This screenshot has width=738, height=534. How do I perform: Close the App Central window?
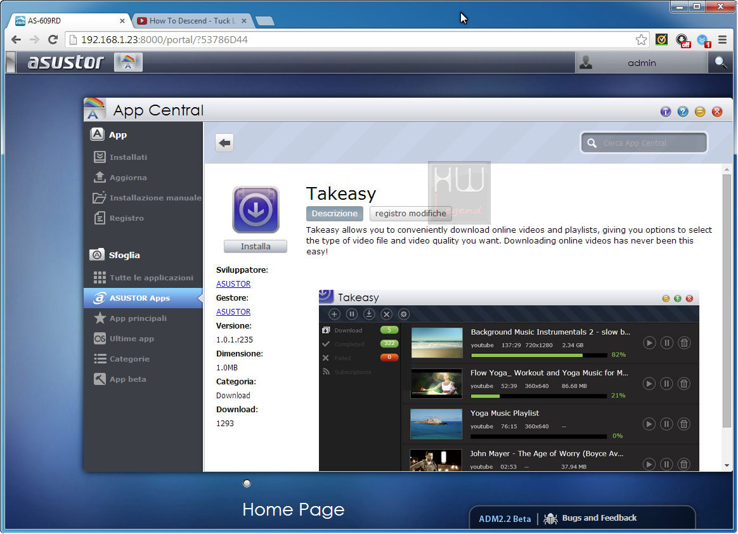point(717,112)
